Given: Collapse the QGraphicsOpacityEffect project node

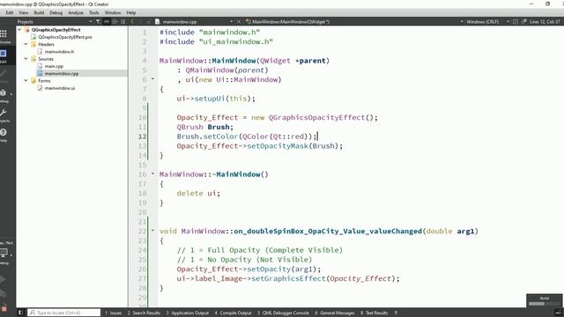Looking at the screenshot, I should coord(19,30).
